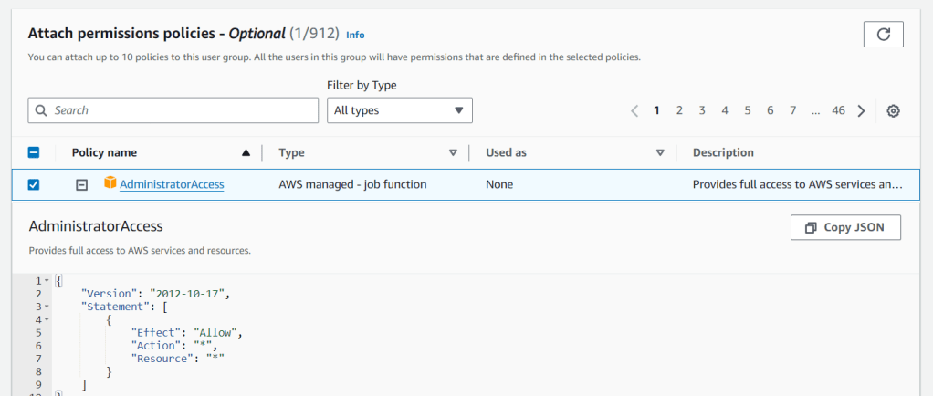Click the Type column sort arrow
Screen dimensions: 933x396
click(x=453, y=152)
